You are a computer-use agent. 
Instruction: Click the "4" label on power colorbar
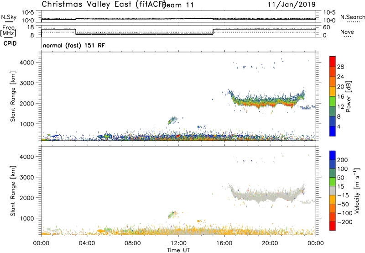339,126
